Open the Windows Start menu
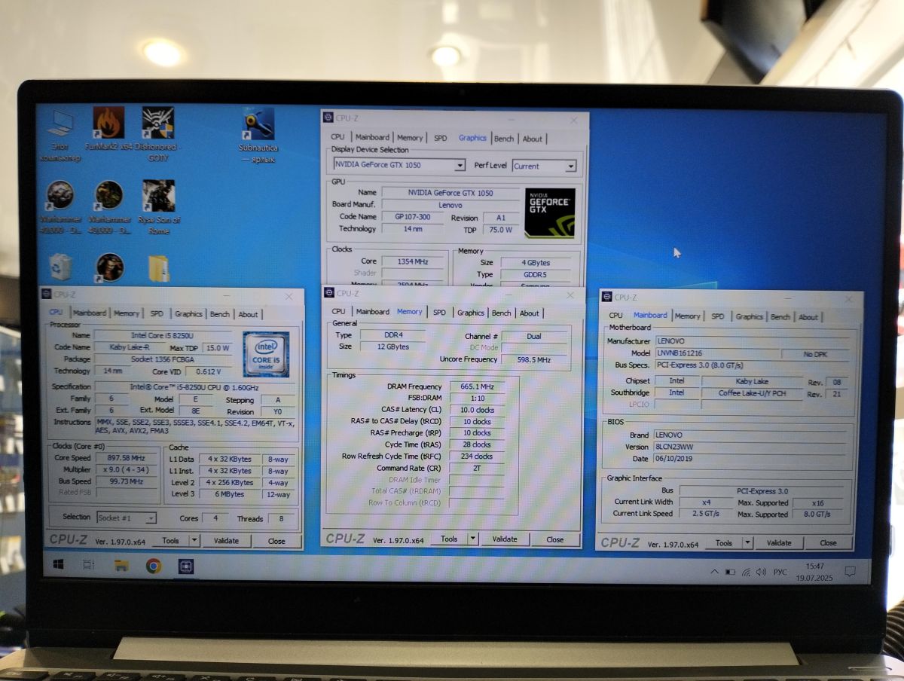The width and height of the screenshot is (904, 681). (58, 564)
